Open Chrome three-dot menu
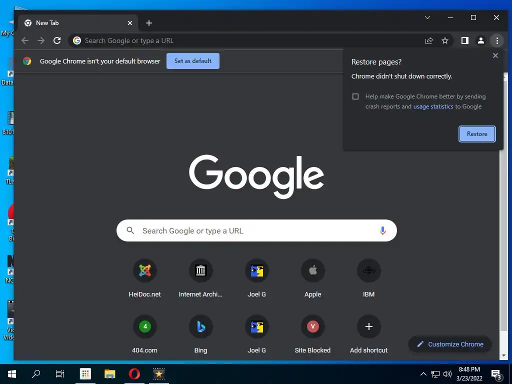 coord(497,40)
